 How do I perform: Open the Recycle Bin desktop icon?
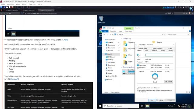click(101, 19)
